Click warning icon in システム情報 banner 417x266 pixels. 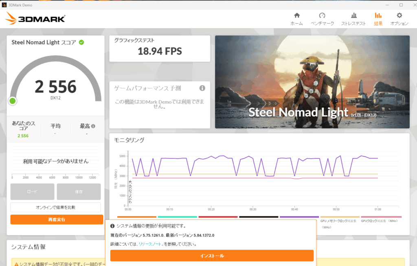[x=16, y=264]
